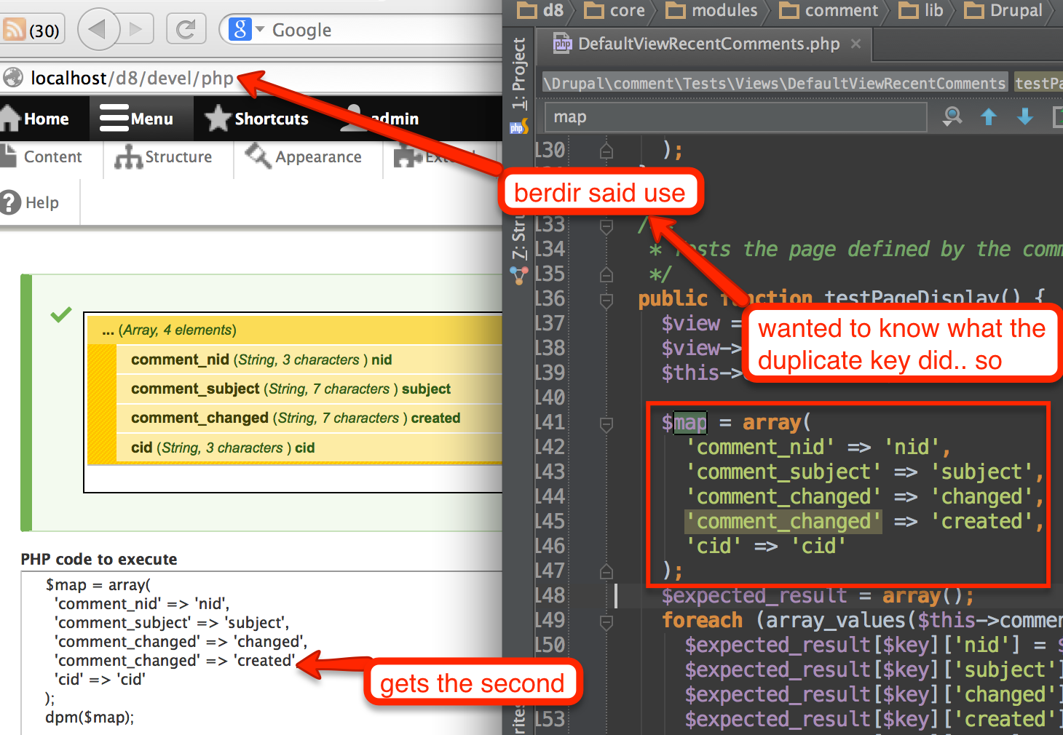This screenshot has width=1063, height=735.
Task: Click the namespace breadcrumb \Drupal\comment\Tests\Views\DefaultViewRecentComments
Action: [x=774, y=83]
